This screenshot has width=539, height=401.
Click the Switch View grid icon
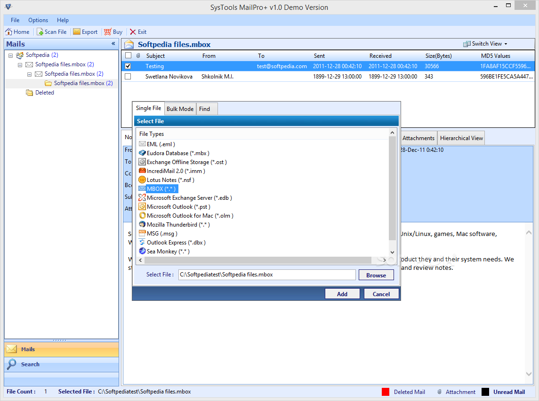[x=467, y=44]
